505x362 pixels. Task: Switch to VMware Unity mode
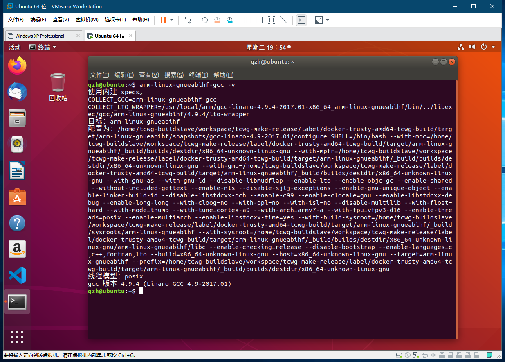click(x=284, y=20)
